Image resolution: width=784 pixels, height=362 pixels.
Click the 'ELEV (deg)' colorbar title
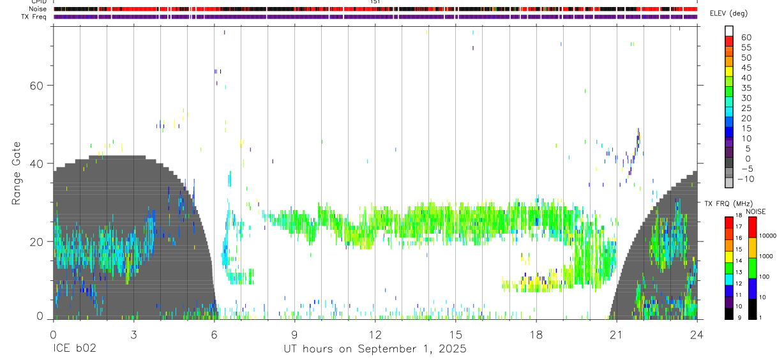tap(729, 13)
